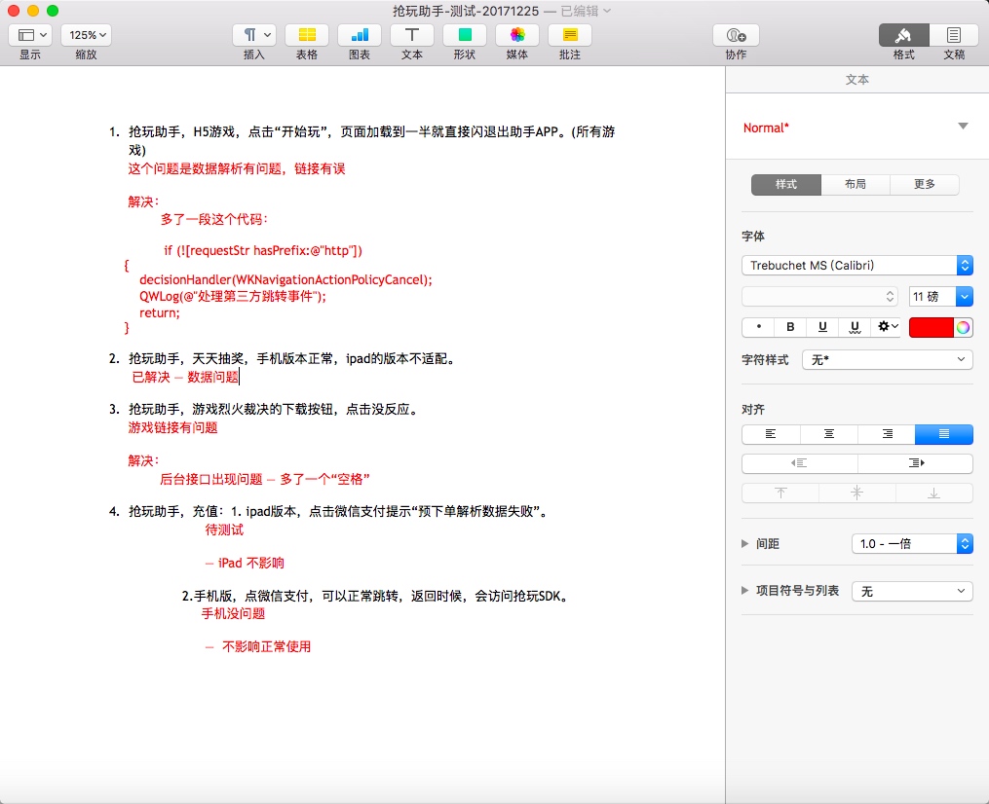Click the line 多了一段这个代码:
The width and height of the screenshot is (989, 804).
pyautogui.click(x=214, y=219)
